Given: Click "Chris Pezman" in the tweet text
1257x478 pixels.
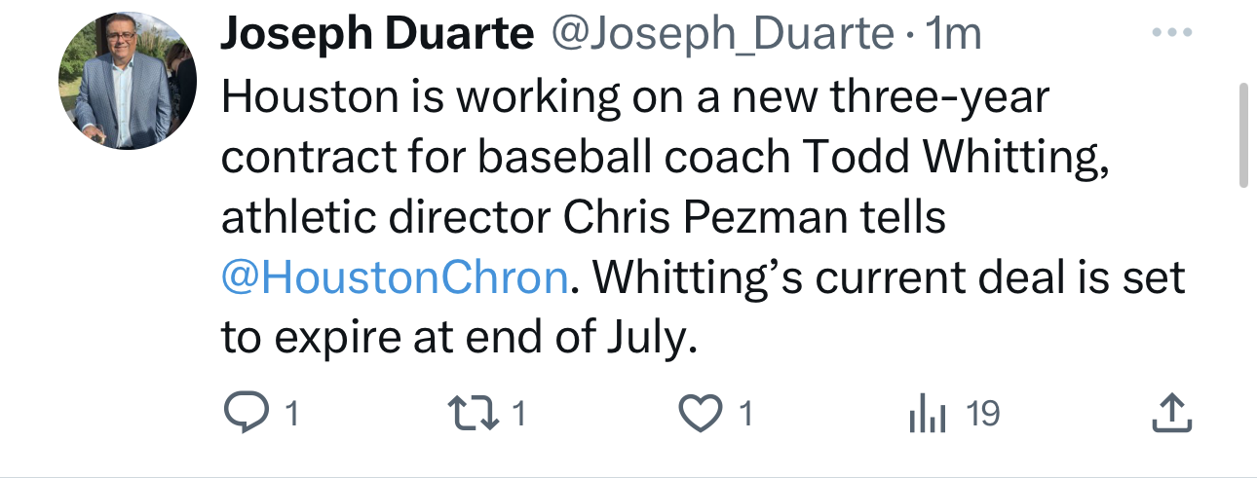Looking at the screenshot, I should (722, 218).
